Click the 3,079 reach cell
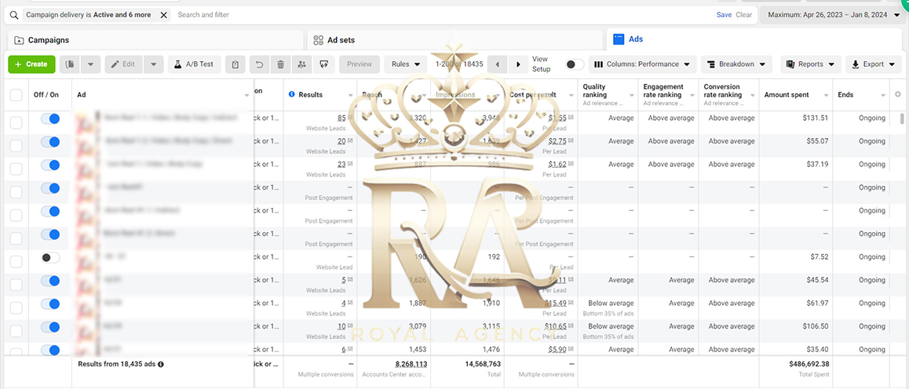This screenshot has width=909, height=389. [418, 326]
